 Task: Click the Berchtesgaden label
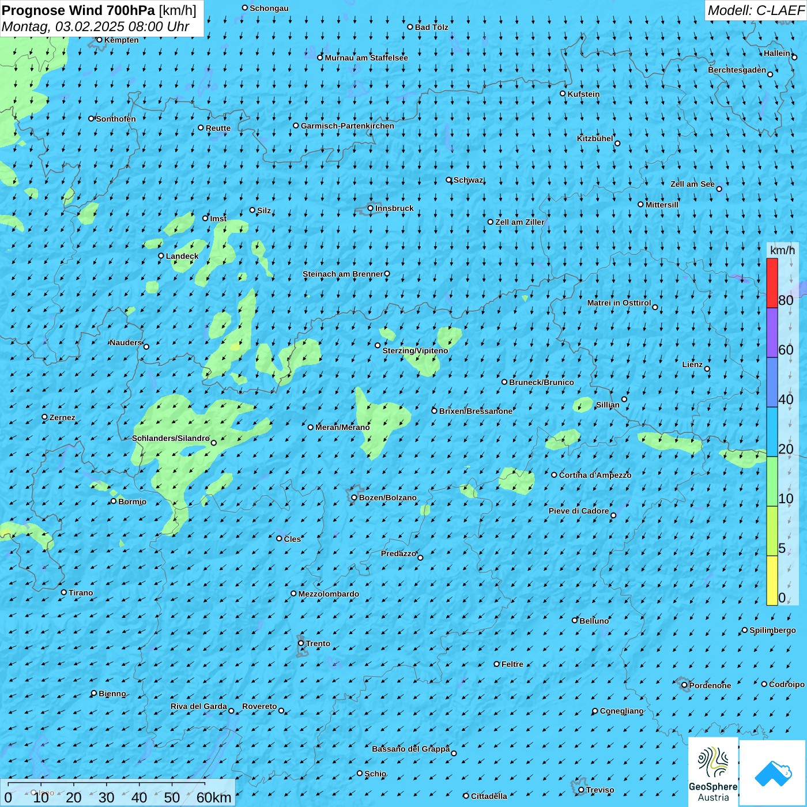[x=737, y=70]
